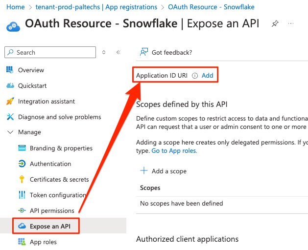Open Token configuration page
Image resolution: width=308 pixels, height=250 pixels.
tap(58, 195)
